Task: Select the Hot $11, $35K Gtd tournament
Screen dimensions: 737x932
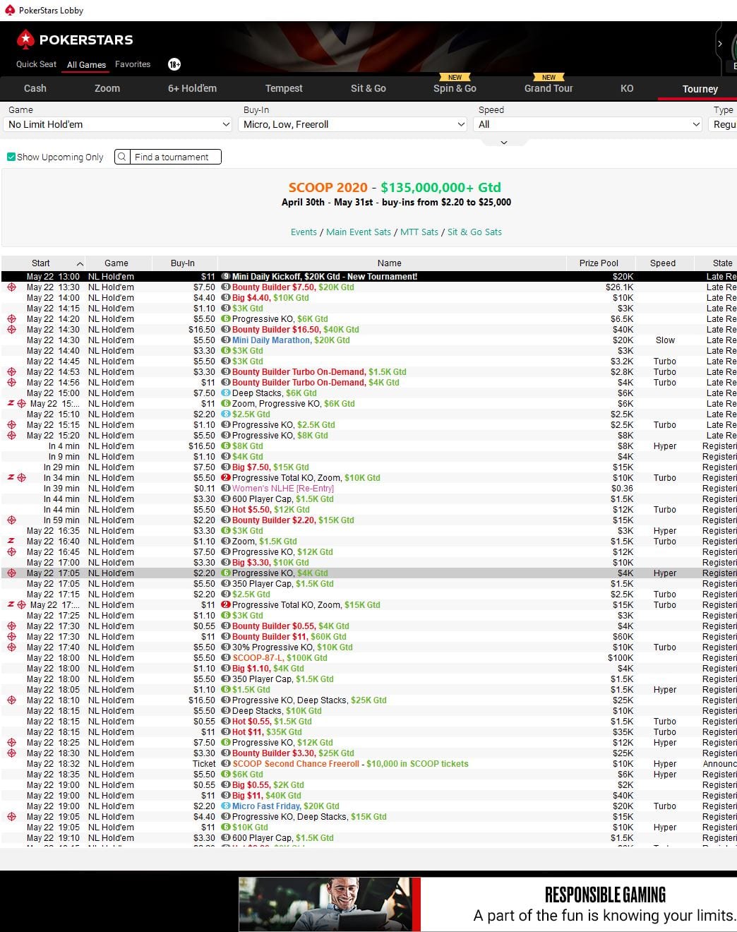Action: point(368,732)
